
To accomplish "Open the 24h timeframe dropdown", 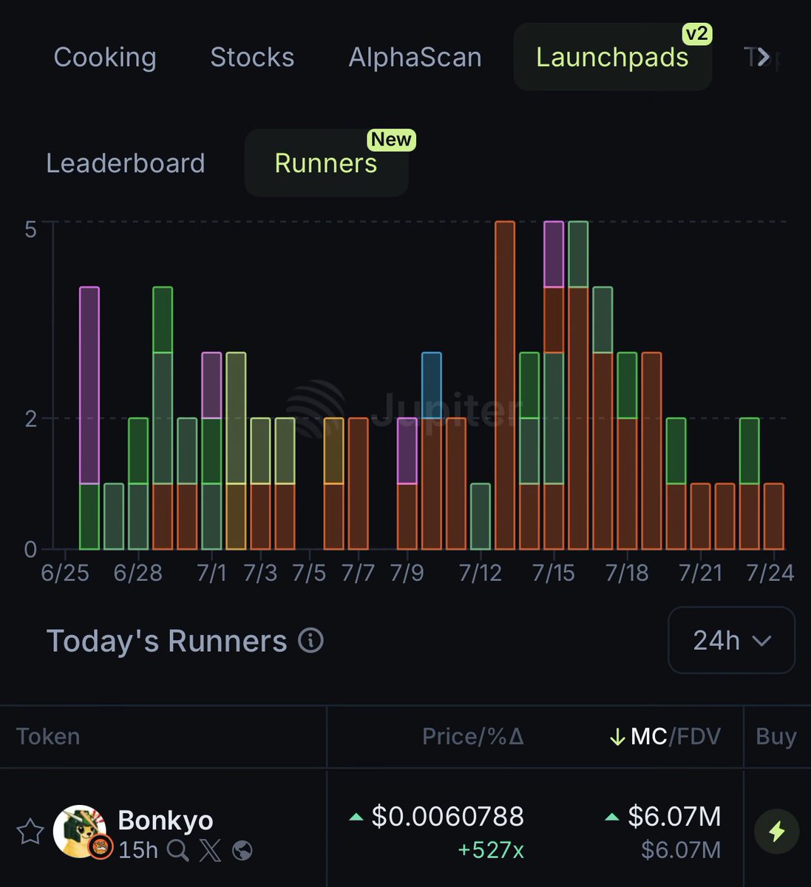I will click(x=731, y=640).
